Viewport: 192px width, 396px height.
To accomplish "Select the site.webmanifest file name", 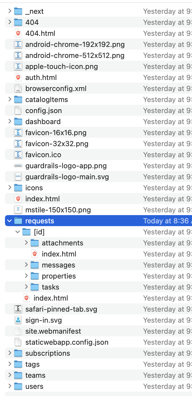I will [x=53, y=331].
